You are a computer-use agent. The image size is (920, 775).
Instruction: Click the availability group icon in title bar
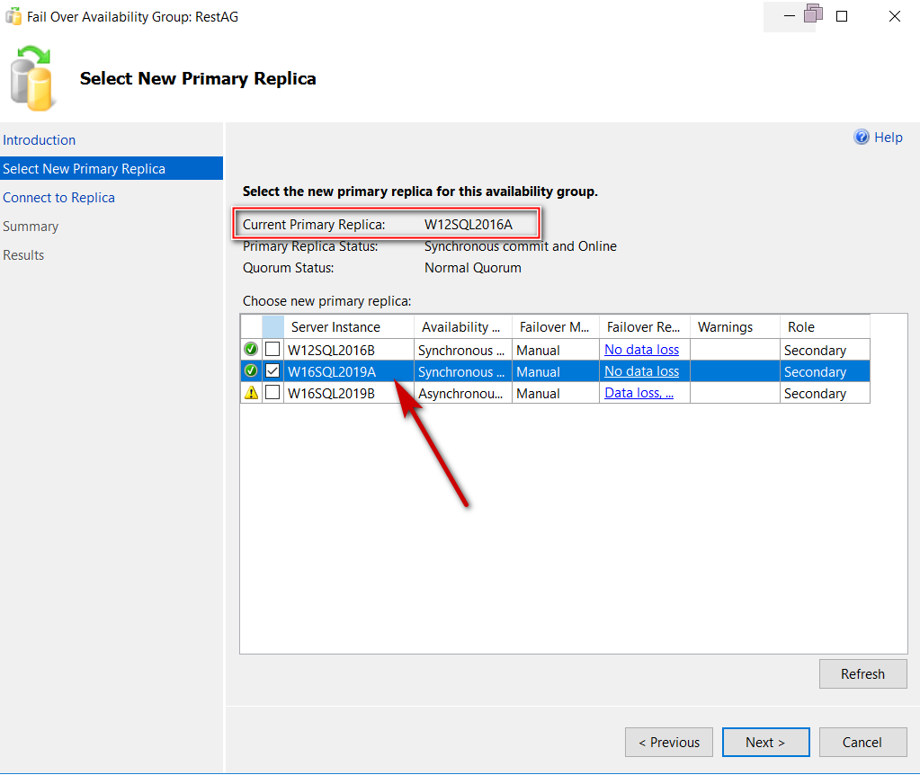pos(13,16)
